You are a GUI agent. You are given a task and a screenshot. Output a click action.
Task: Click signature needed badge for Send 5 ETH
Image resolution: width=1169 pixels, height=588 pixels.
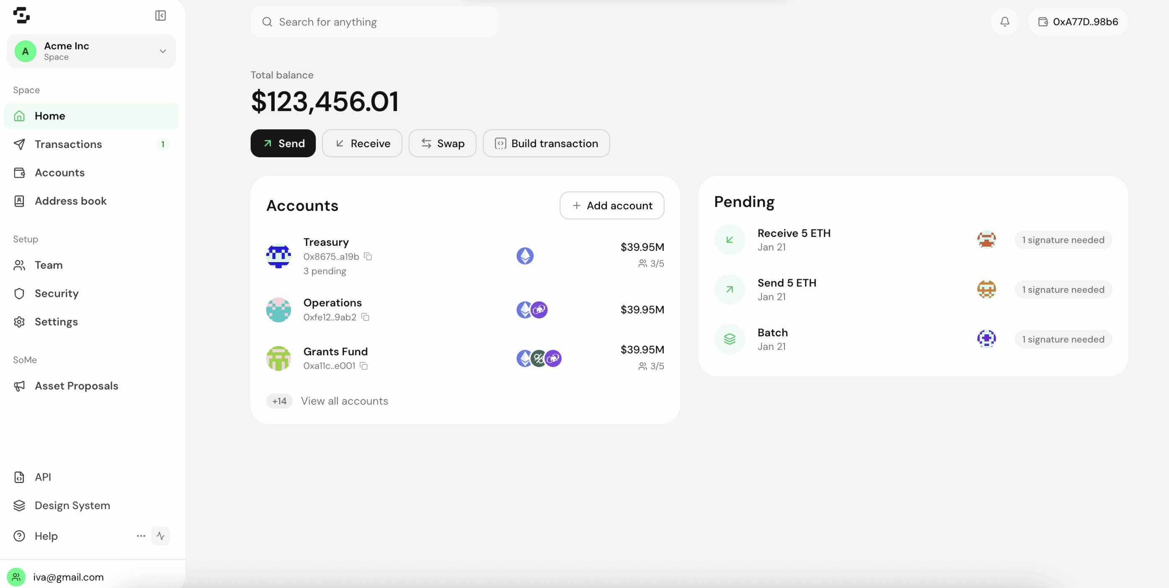click(1063, 290)
